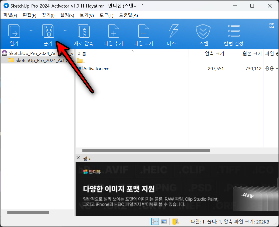
Task: Click the 파일 삭제 toolbar icon
Action: pos(144,31)
